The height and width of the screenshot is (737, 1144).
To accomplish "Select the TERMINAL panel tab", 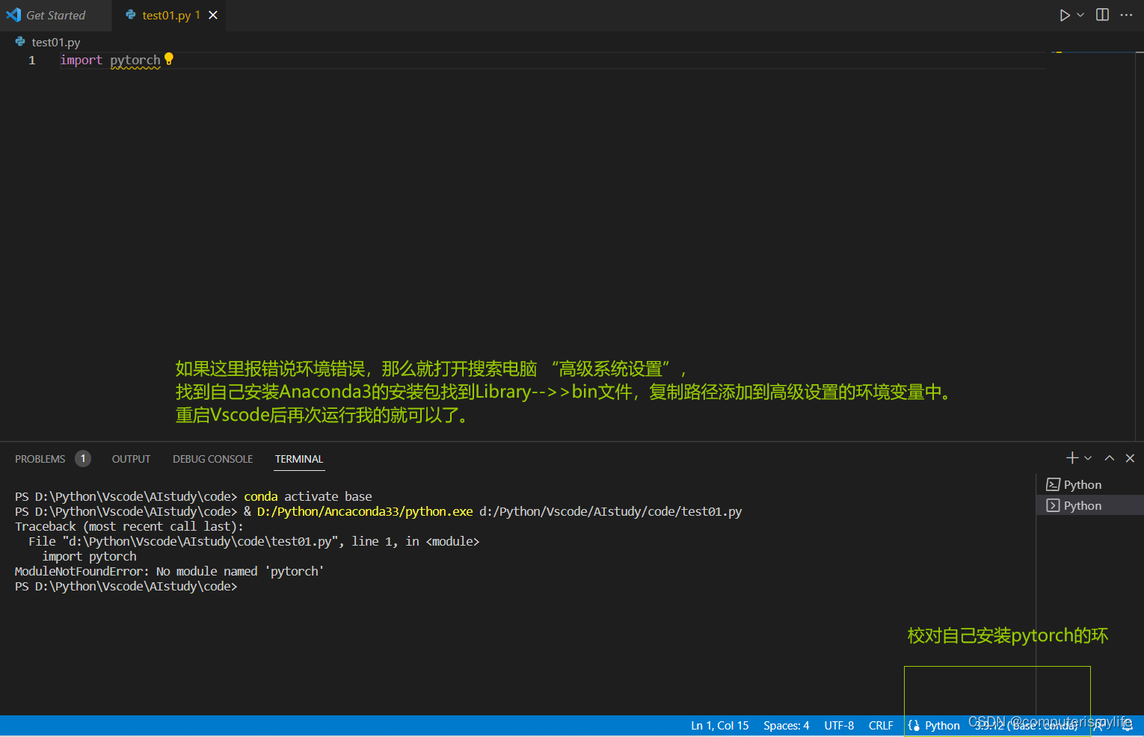I will (x=299, y=459).
